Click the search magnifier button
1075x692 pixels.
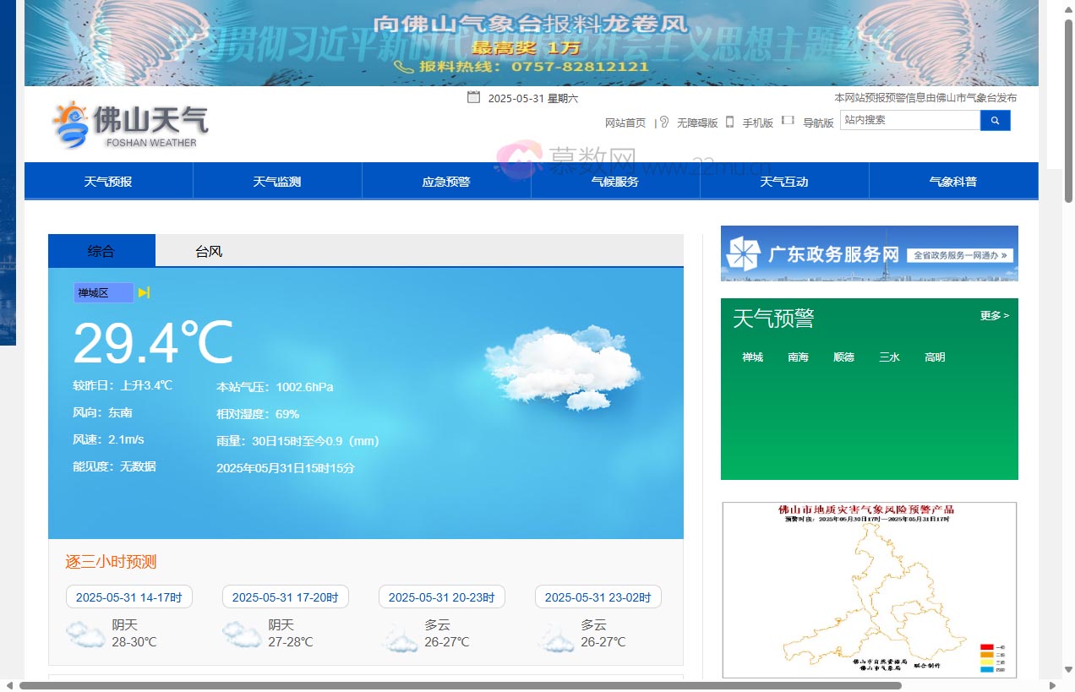995,121
